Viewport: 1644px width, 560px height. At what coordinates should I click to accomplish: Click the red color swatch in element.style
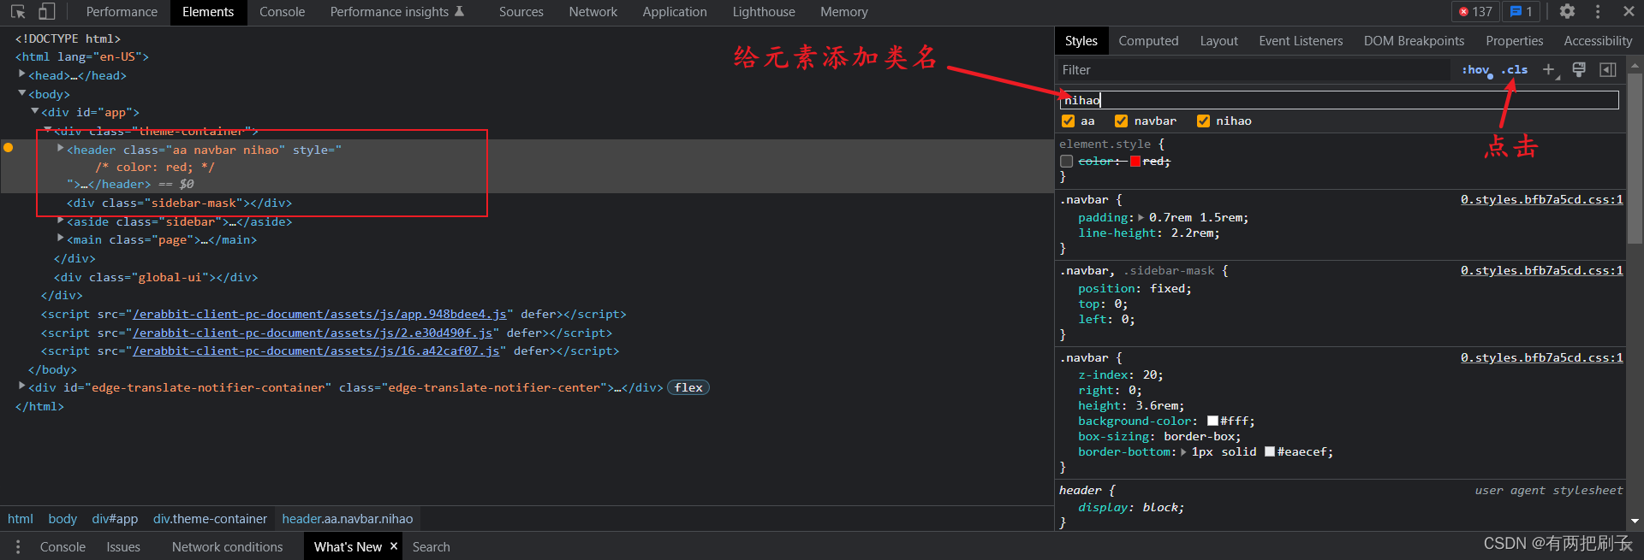(1135, 162)
